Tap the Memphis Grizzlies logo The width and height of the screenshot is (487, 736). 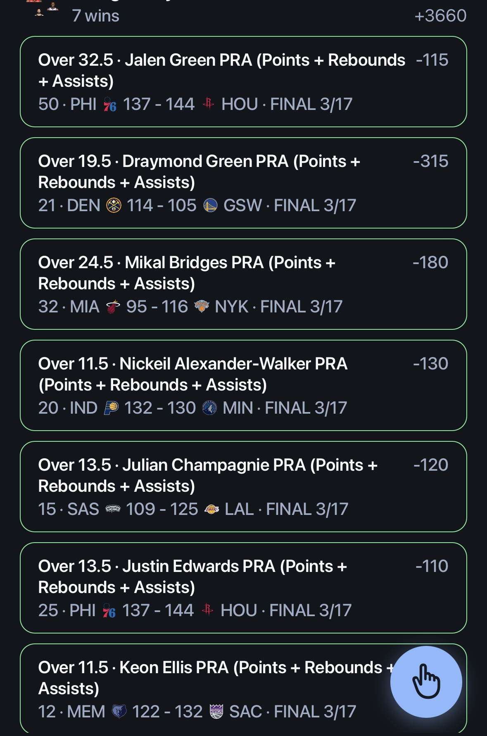click(119, 712)
